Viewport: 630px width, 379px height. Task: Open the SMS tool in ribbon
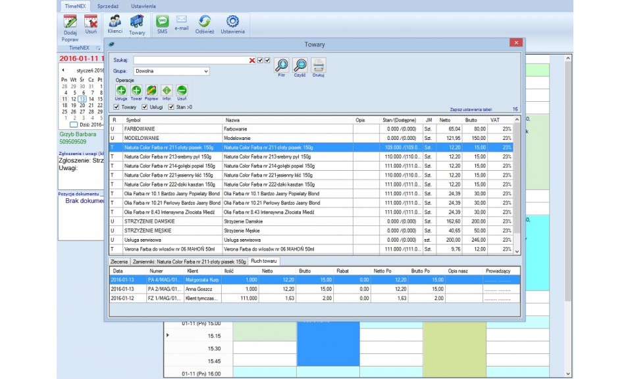pos(162,24)
